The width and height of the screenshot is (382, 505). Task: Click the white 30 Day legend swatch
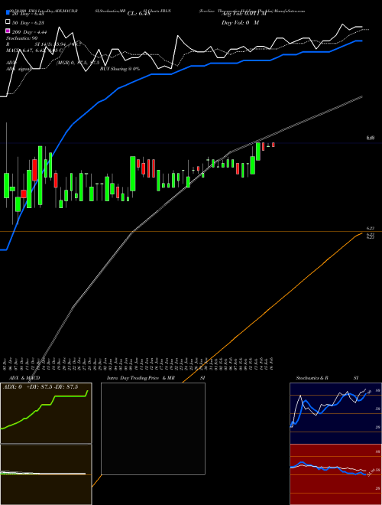pyautogui.click(x=8, y=22)
